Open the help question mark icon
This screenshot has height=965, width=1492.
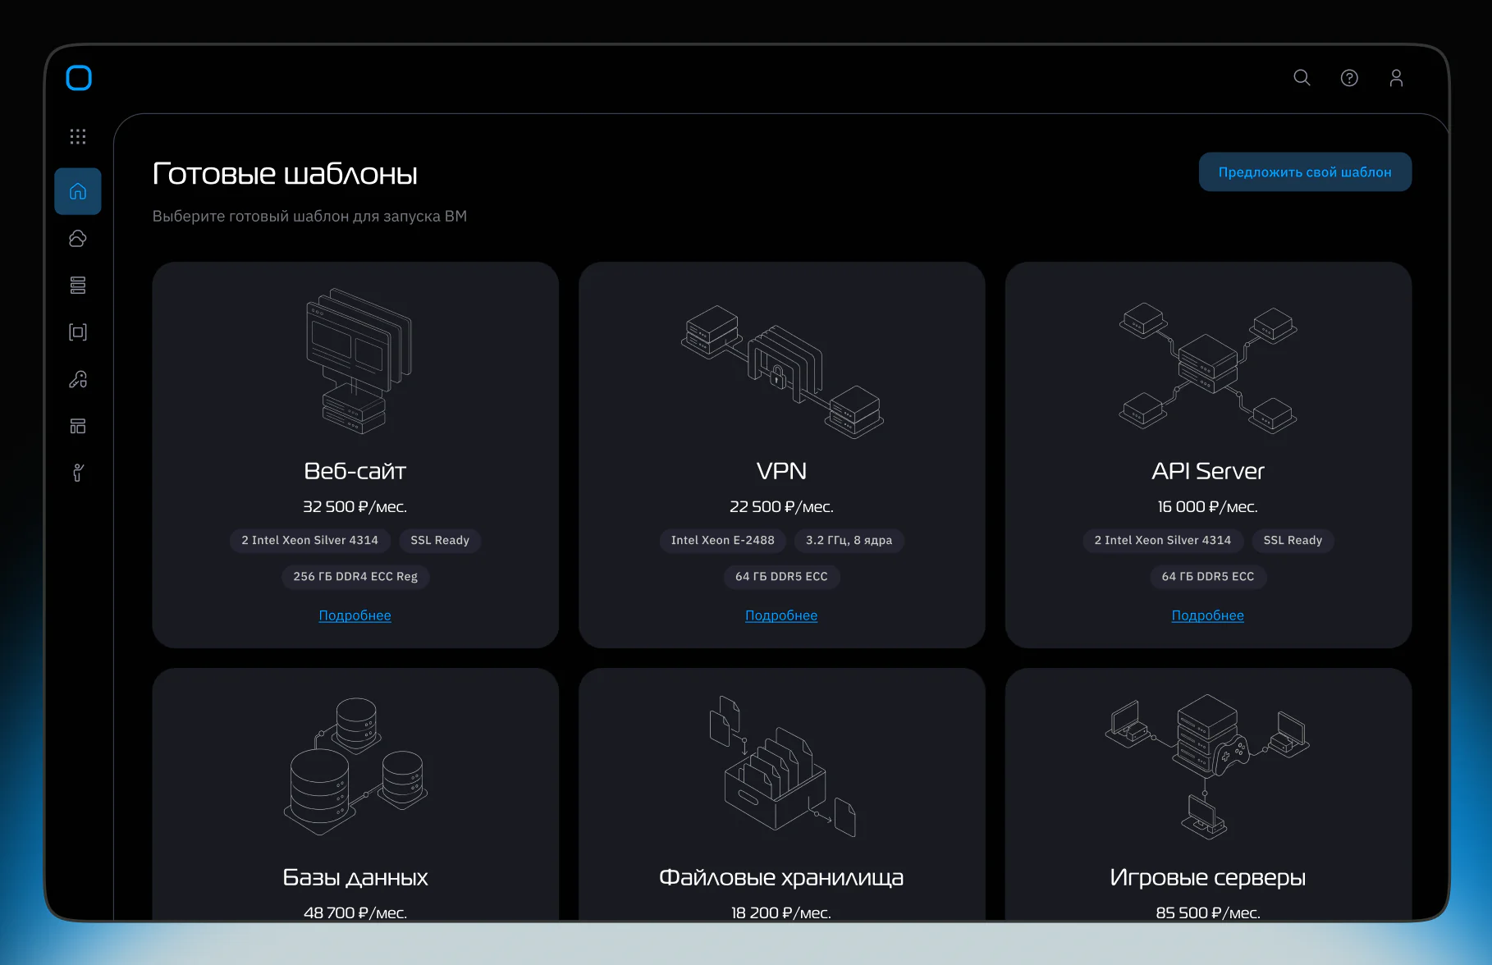[x=1349, y=78]
